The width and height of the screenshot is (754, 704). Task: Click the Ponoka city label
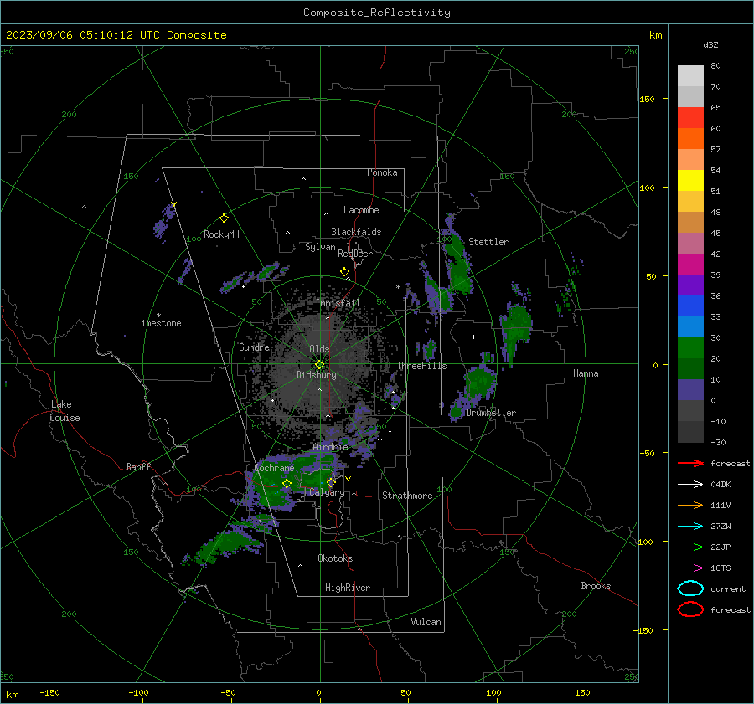click(382, 172)
